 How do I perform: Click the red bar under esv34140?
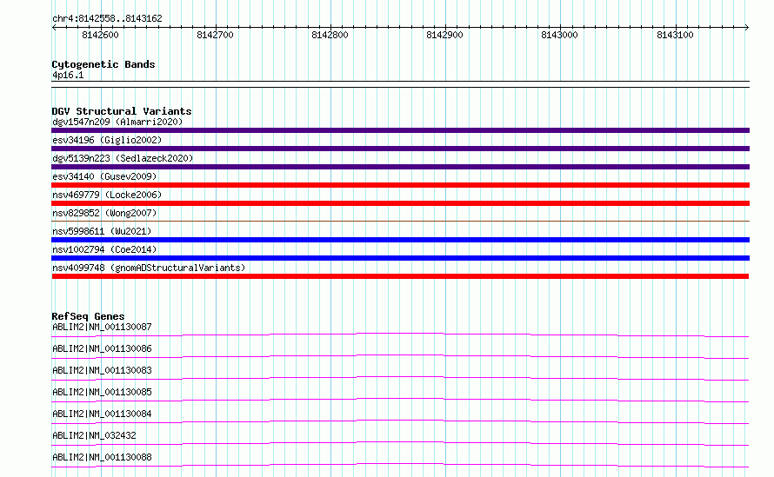click(400, 185)
